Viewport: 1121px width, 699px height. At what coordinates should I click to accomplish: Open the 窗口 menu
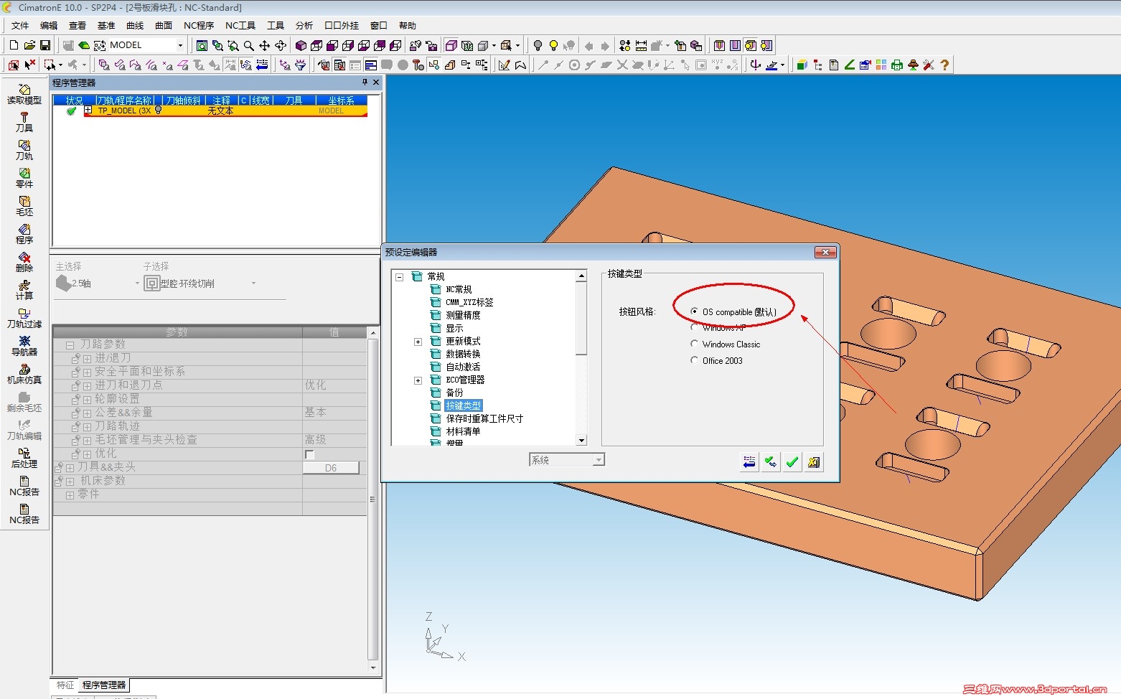point(379,26)
